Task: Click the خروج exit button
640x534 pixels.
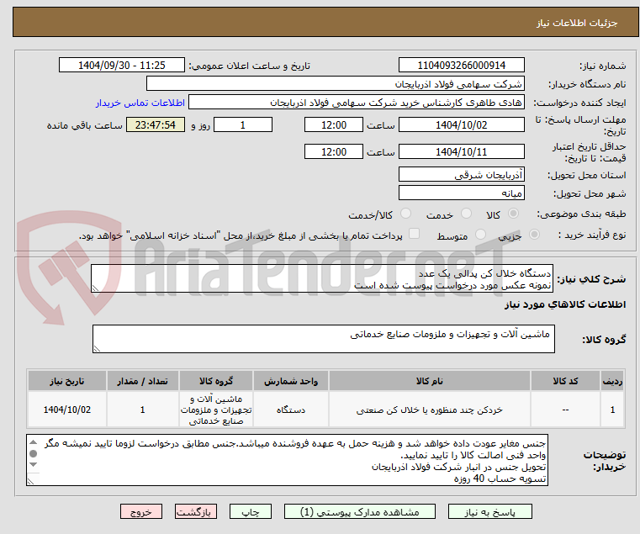Action: (140, 511)
